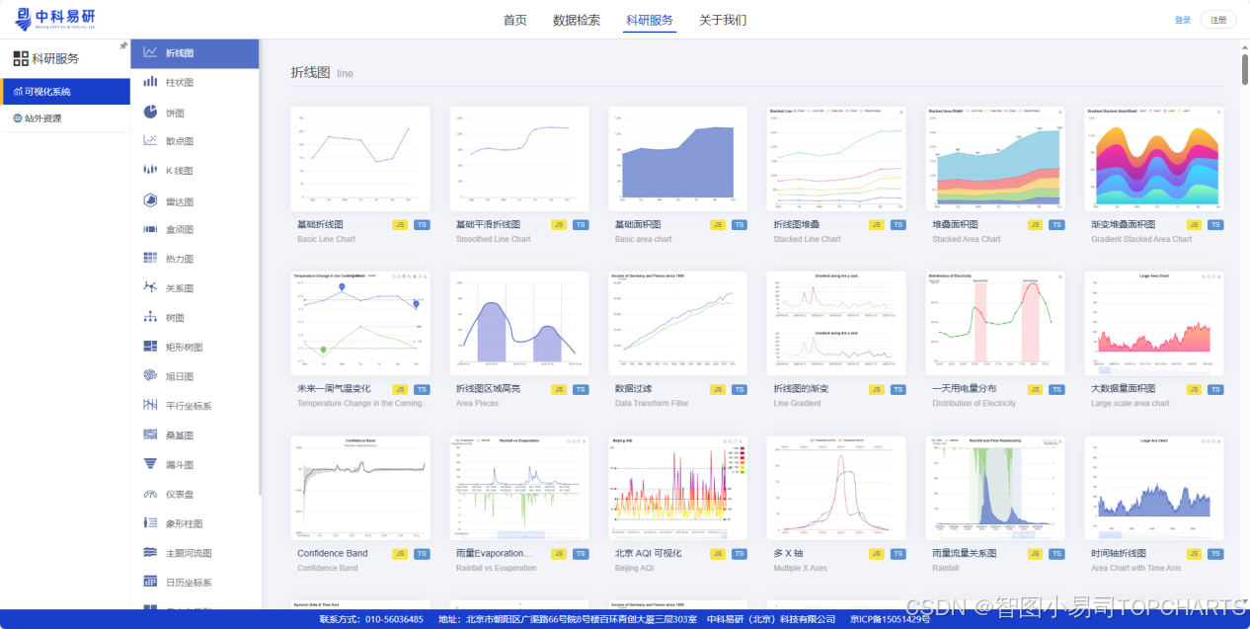The height and width of the screenshot is (629, 1250).
Task: Click JS button for 数据过滤
Action: pyautogui.click(x=718, y=389)
